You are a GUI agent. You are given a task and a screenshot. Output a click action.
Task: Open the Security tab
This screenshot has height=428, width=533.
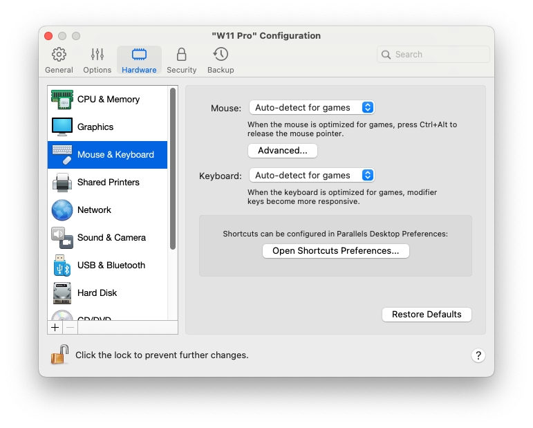click(181, 60)
